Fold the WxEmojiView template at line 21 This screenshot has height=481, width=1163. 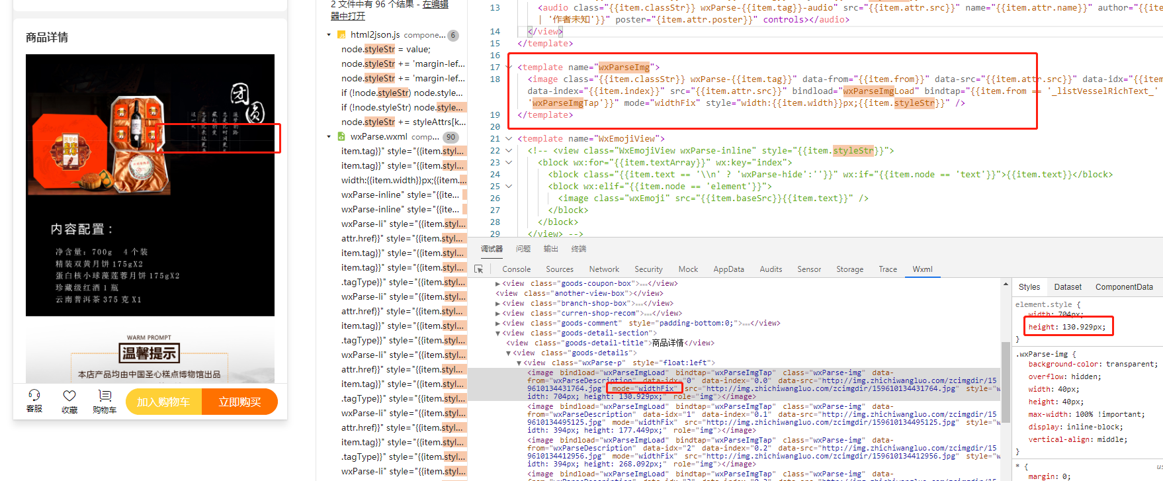(509, 139)
